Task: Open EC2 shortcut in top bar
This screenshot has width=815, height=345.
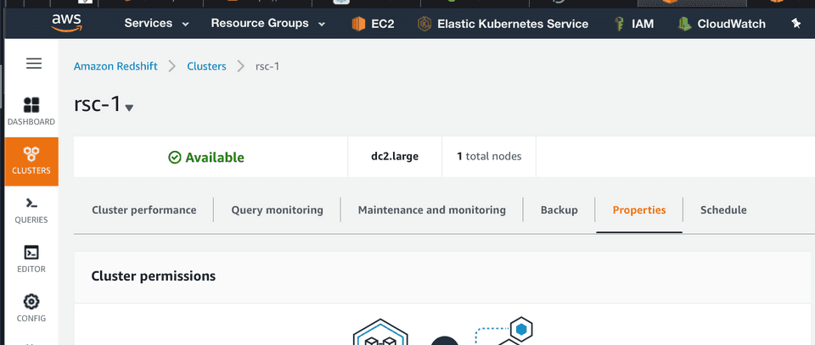Action: tap(373, 24)
